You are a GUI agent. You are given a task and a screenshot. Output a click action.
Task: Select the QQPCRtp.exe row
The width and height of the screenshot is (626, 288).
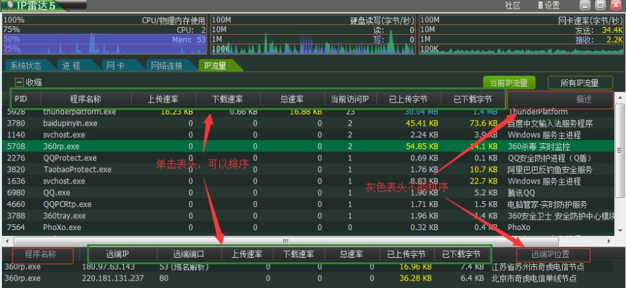(308, 204)
